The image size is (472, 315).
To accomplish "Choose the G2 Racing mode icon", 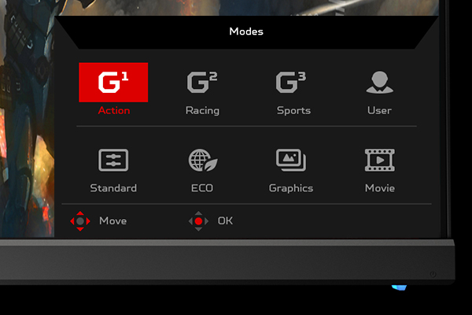I will [202, 82].
